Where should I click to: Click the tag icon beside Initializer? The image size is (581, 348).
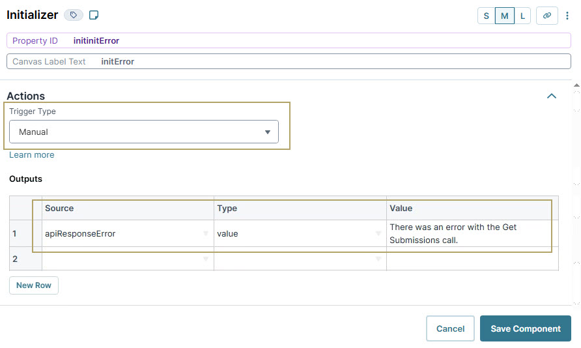click(x=74, y=15)
